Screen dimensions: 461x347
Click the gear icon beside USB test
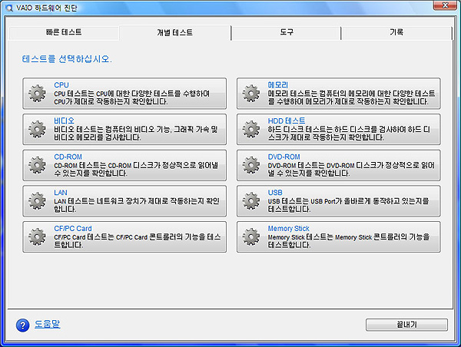(251, 201)
